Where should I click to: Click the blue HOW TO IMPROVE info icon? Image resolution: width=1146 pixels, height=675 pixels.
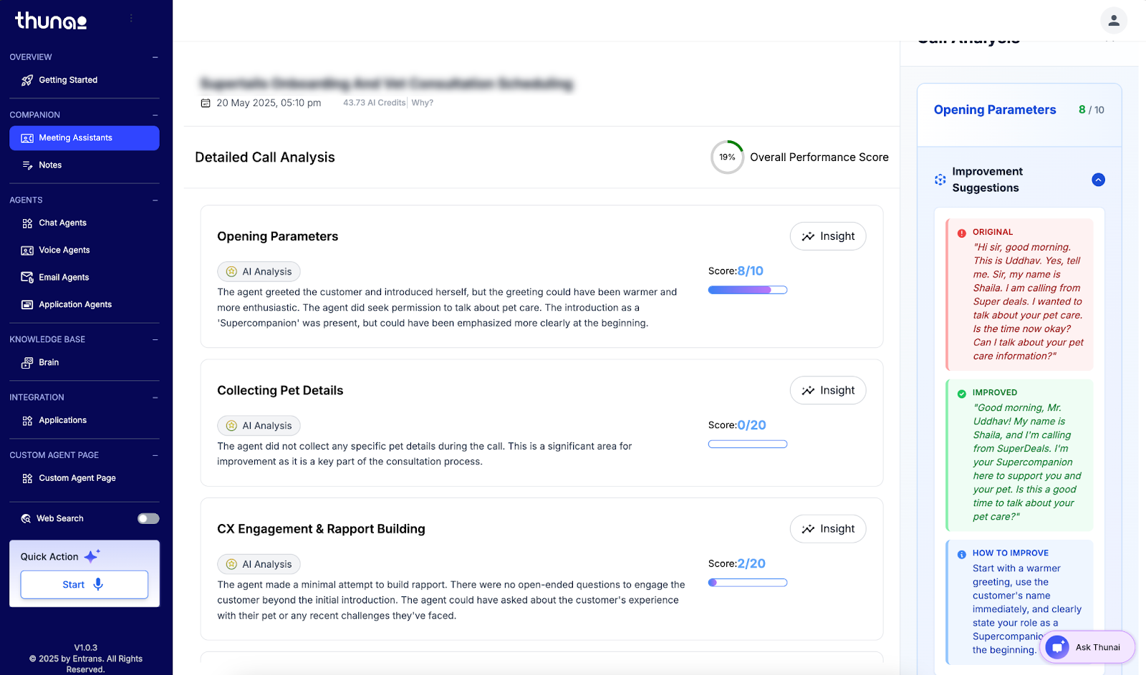pos(962,554)
